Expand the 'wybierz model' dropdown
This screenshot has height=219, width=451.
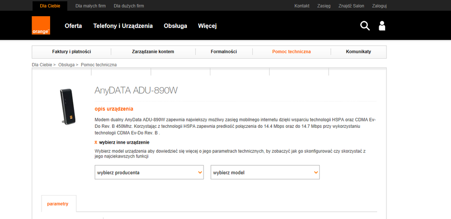click(x=265, y=172)
